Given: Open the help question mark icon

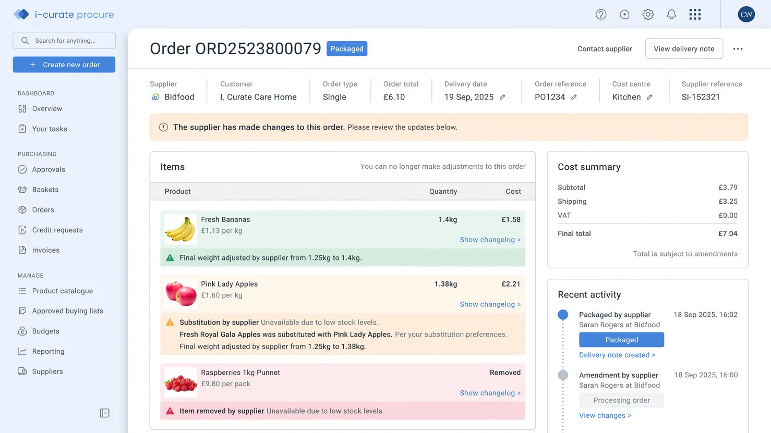Looking at the screenshot, I should (x=601, y=15).
